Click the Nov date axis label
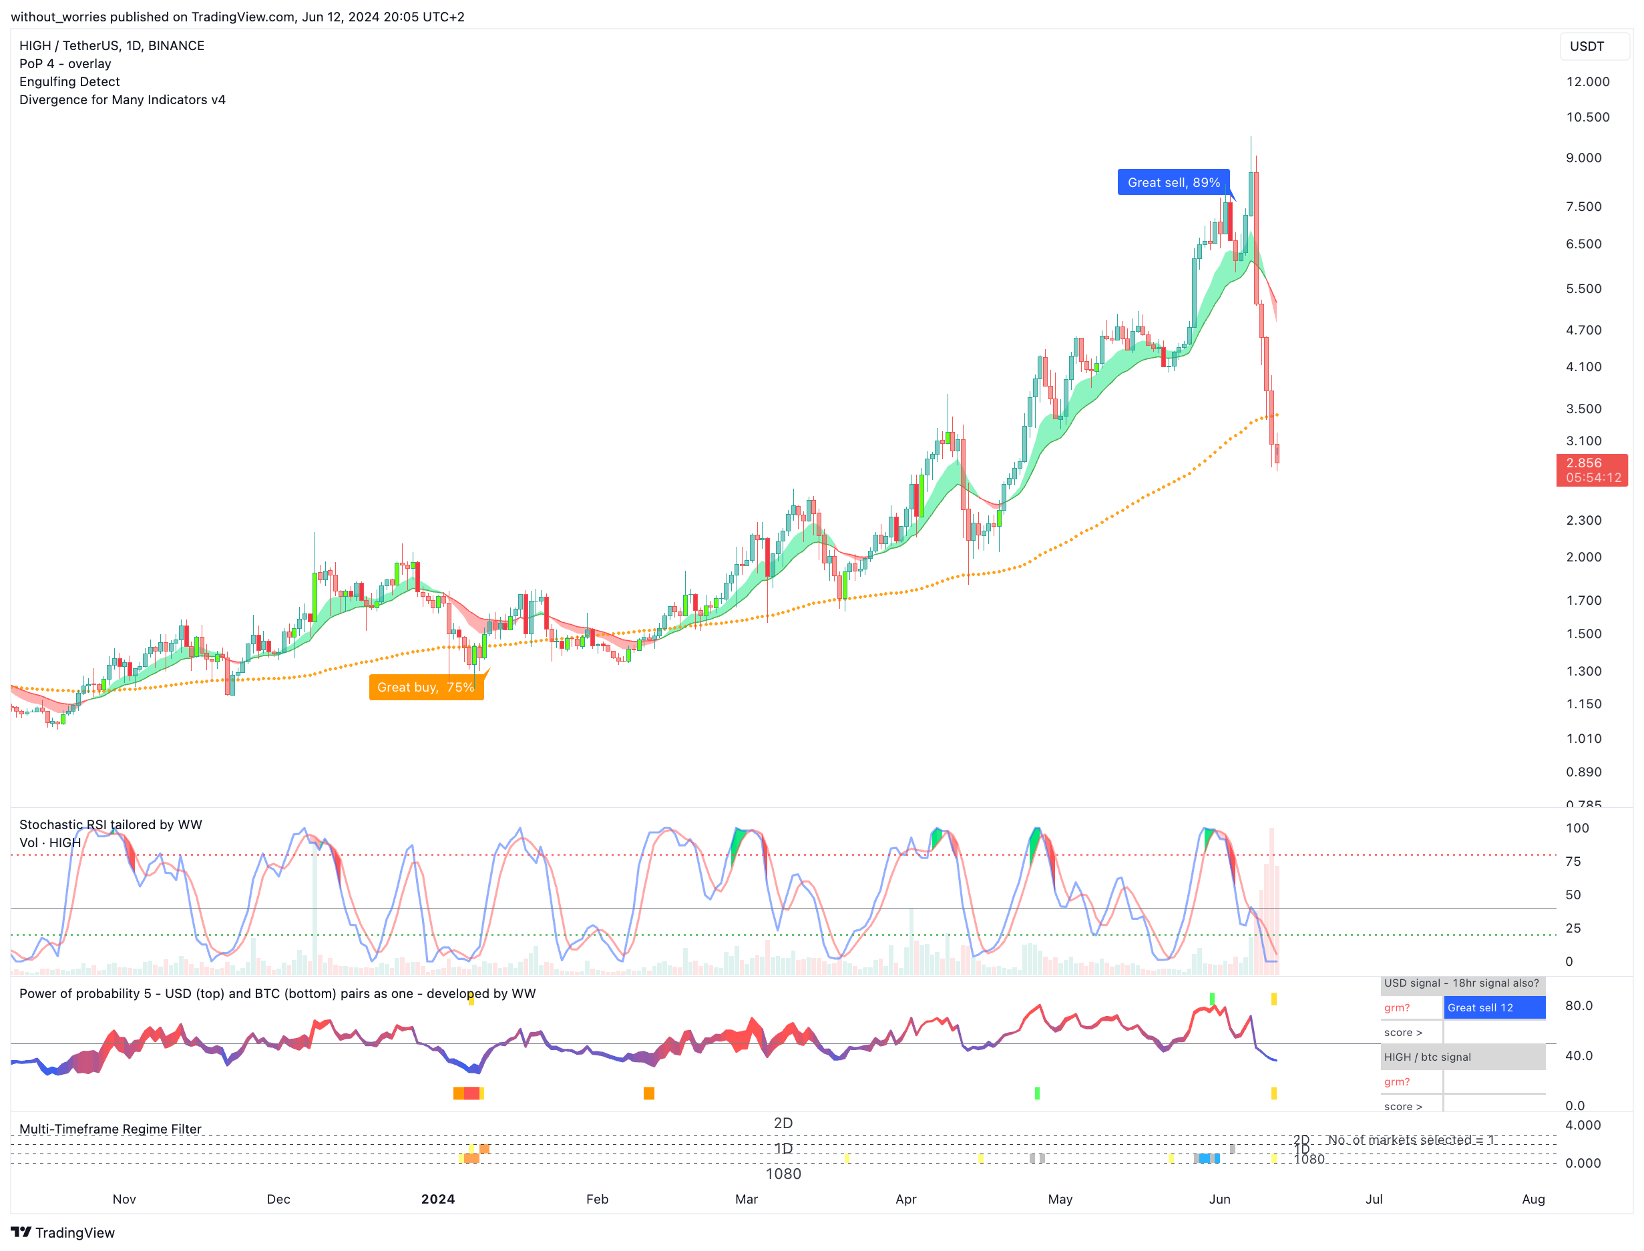 click(x=124, y=1199)
